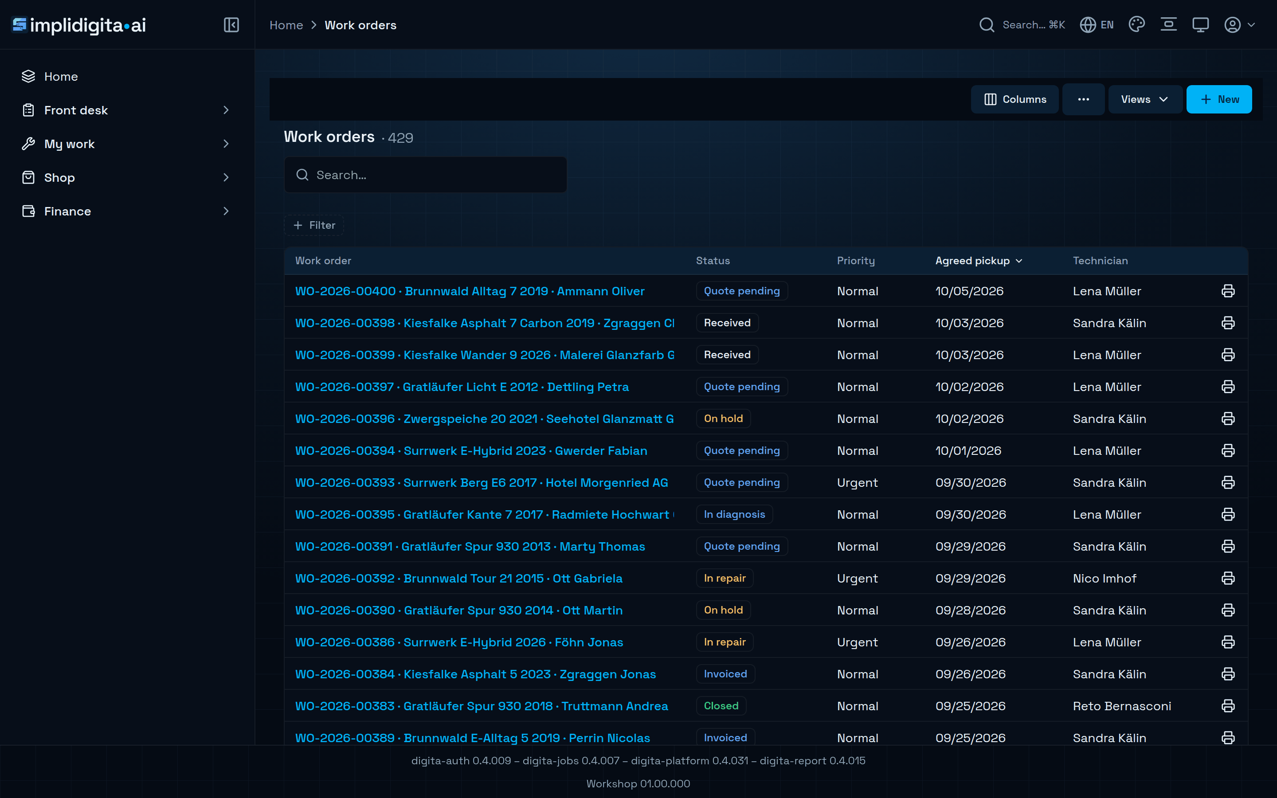1277x798 pixels.
Task: Click the Status column header
Action: (x=713, y=261)
